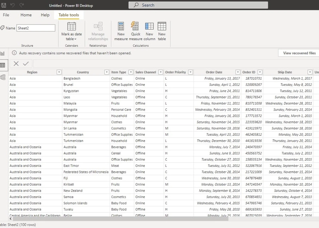Open Order Priority column filter dropdown
The width and height of the screenshot is (319, 228).
[191, 72]
